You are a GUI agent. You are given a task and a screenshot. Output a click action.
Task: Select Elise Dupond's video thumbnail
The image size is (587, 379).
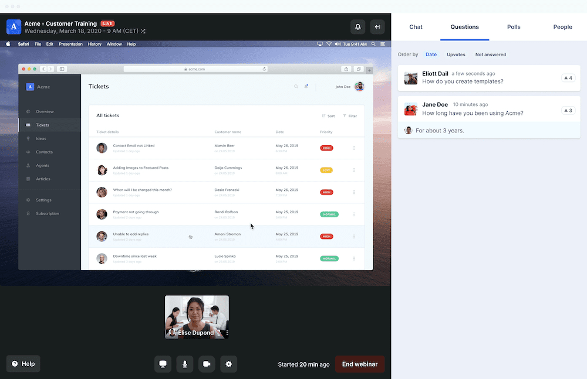(197, 315)
